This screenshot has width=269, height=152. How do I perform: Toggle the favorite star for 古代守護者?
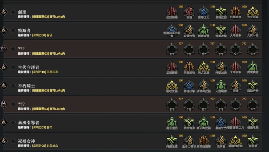click(13, 67)
